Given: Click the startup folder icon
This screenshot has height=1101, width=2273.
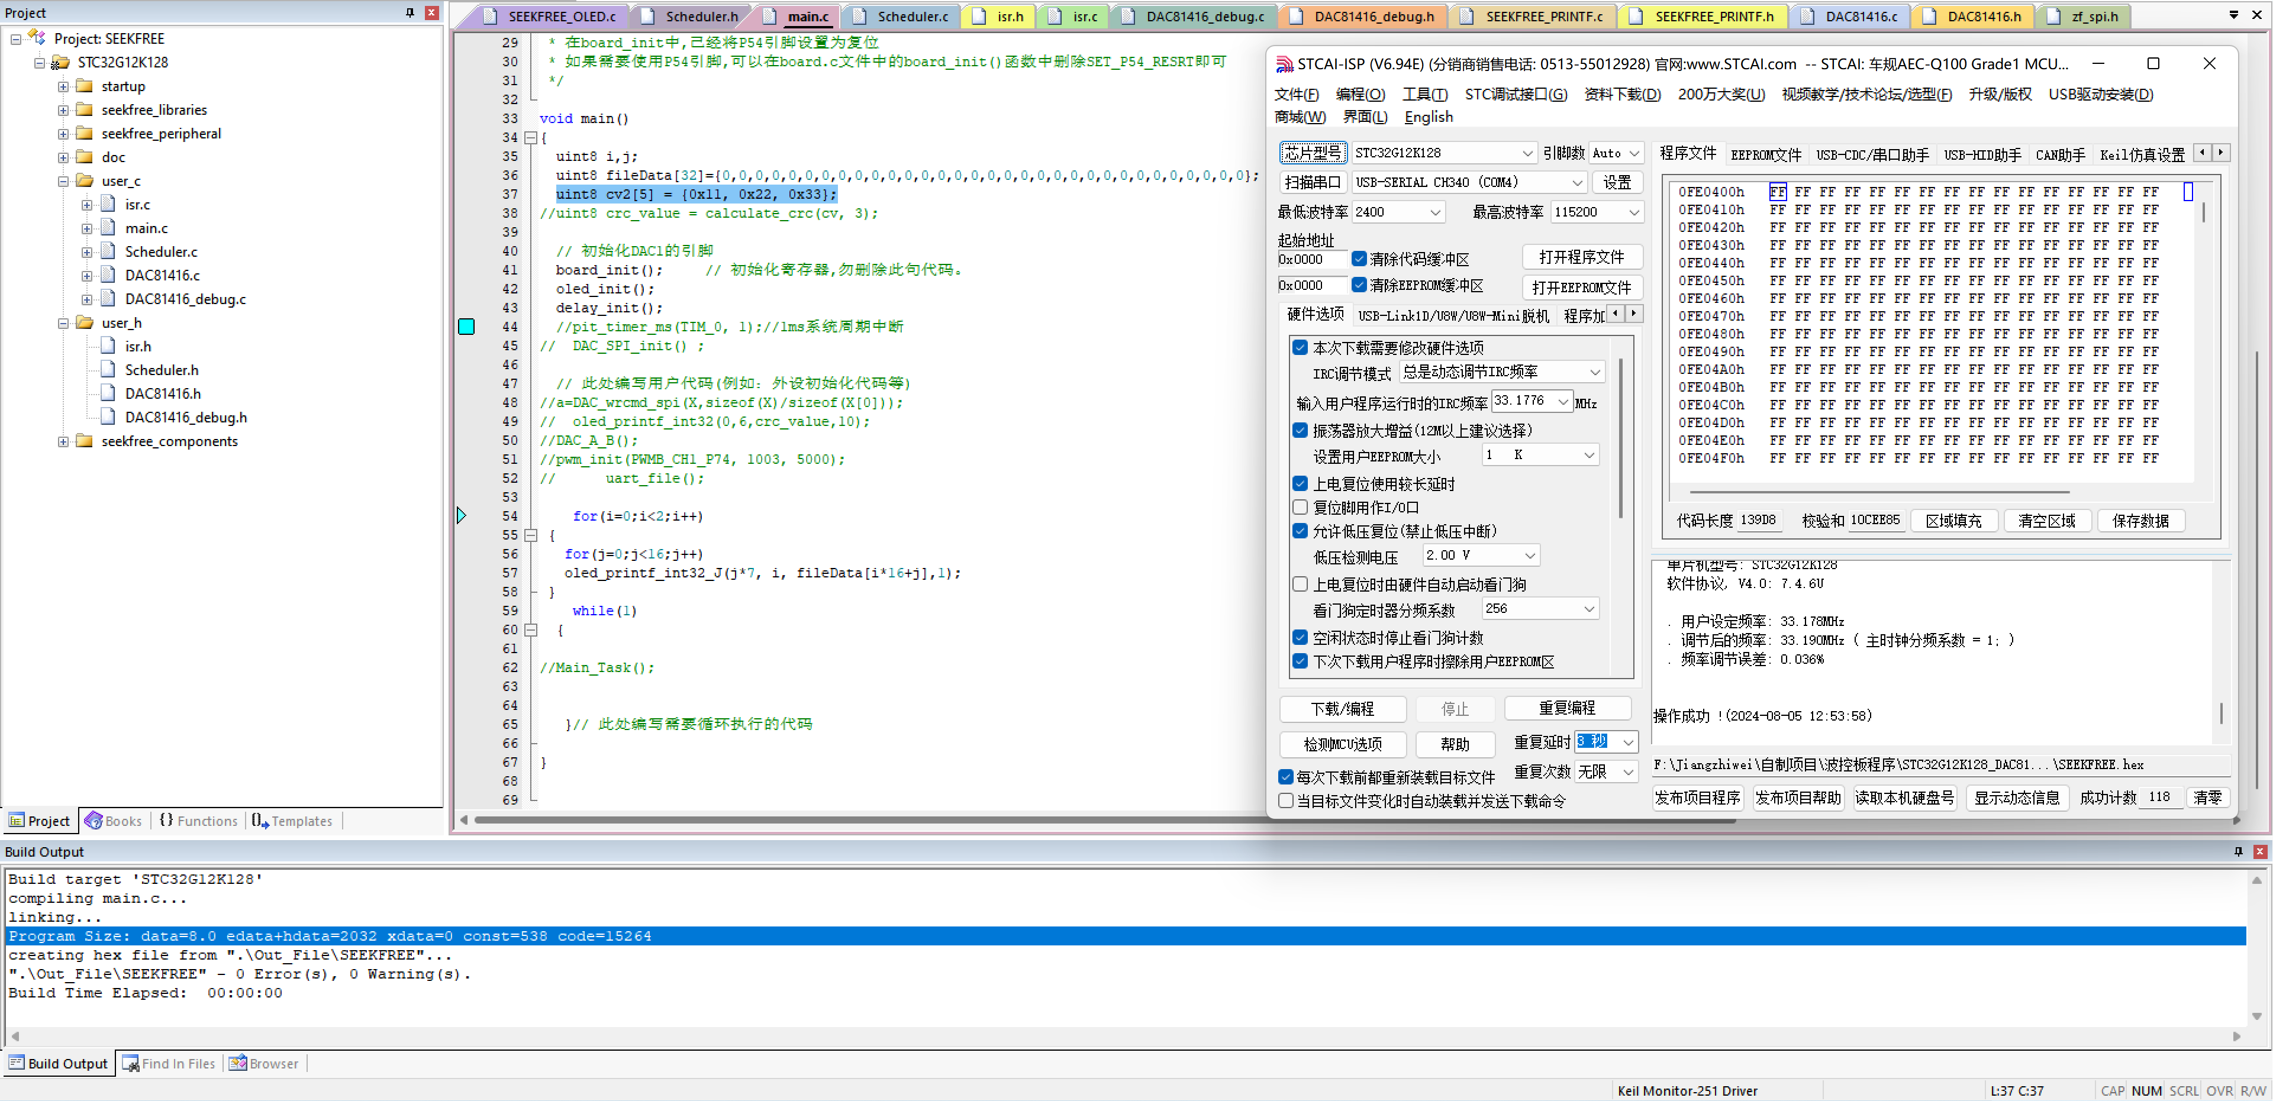Looking at the screenshot, I should [85, 86].
